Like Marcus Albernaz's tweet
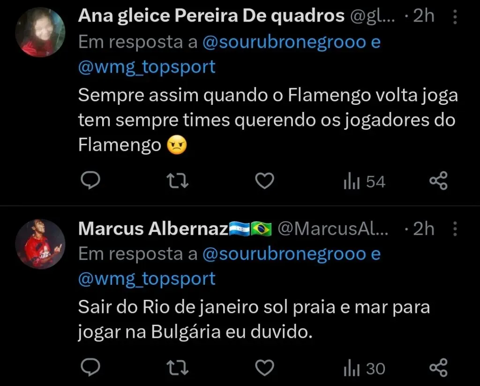 [x=264, y=368]
